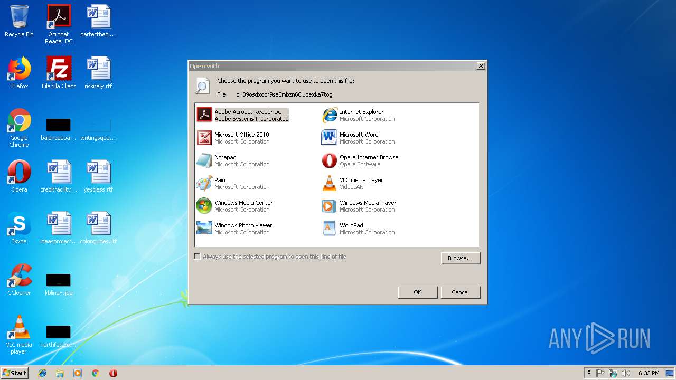Open network status tray icon
The width and height of the screenshot is (676, 380).
pos(613,373)
